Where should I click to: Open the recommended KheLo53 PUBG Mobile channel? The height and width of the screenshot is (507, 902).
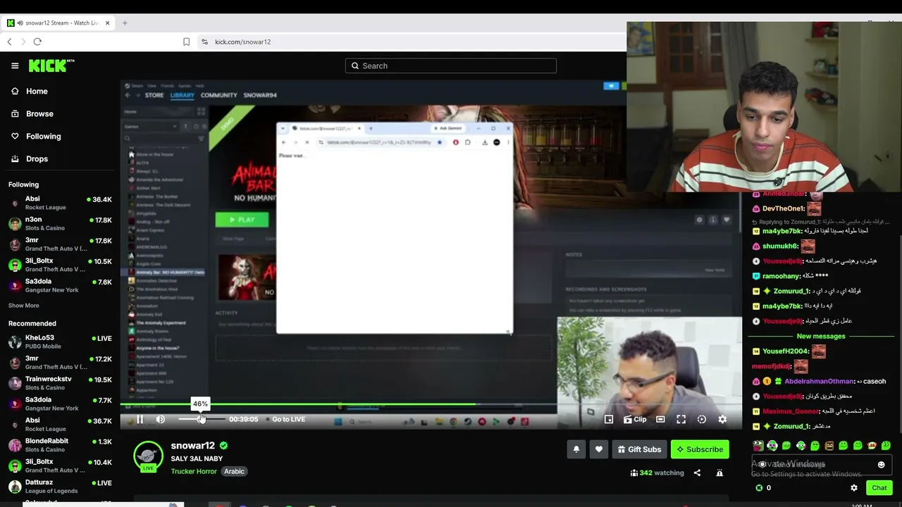click(60, 342)
